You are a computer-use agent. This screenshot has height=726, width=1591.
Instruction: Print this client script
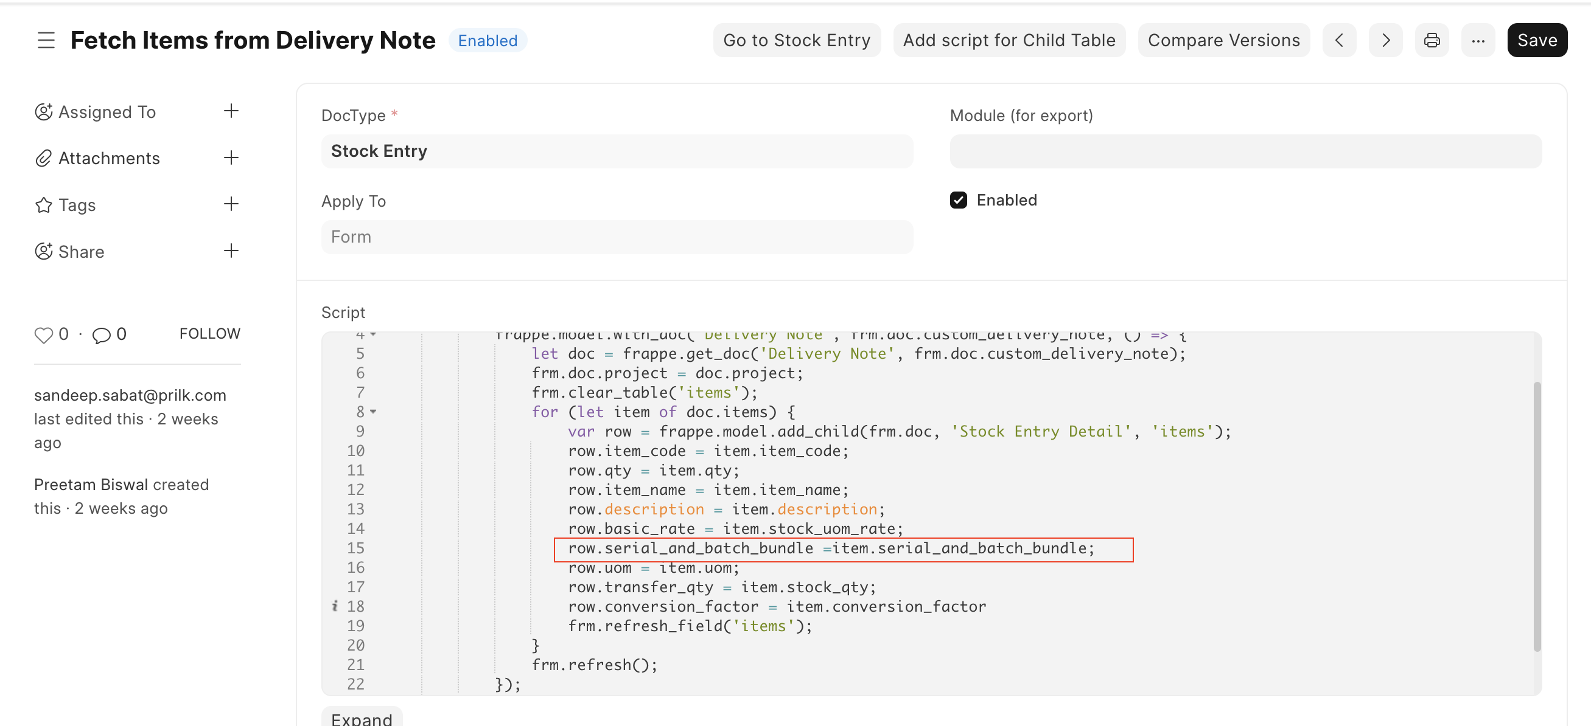(1432, 40)
